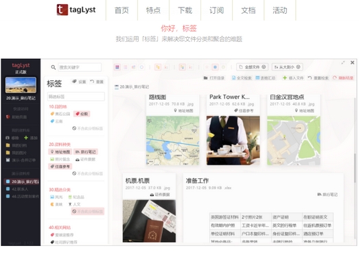Click the 移入文件 green plus button
Image resolution: width=359 pixels, height=257 pixels.
tap(293, 78)
